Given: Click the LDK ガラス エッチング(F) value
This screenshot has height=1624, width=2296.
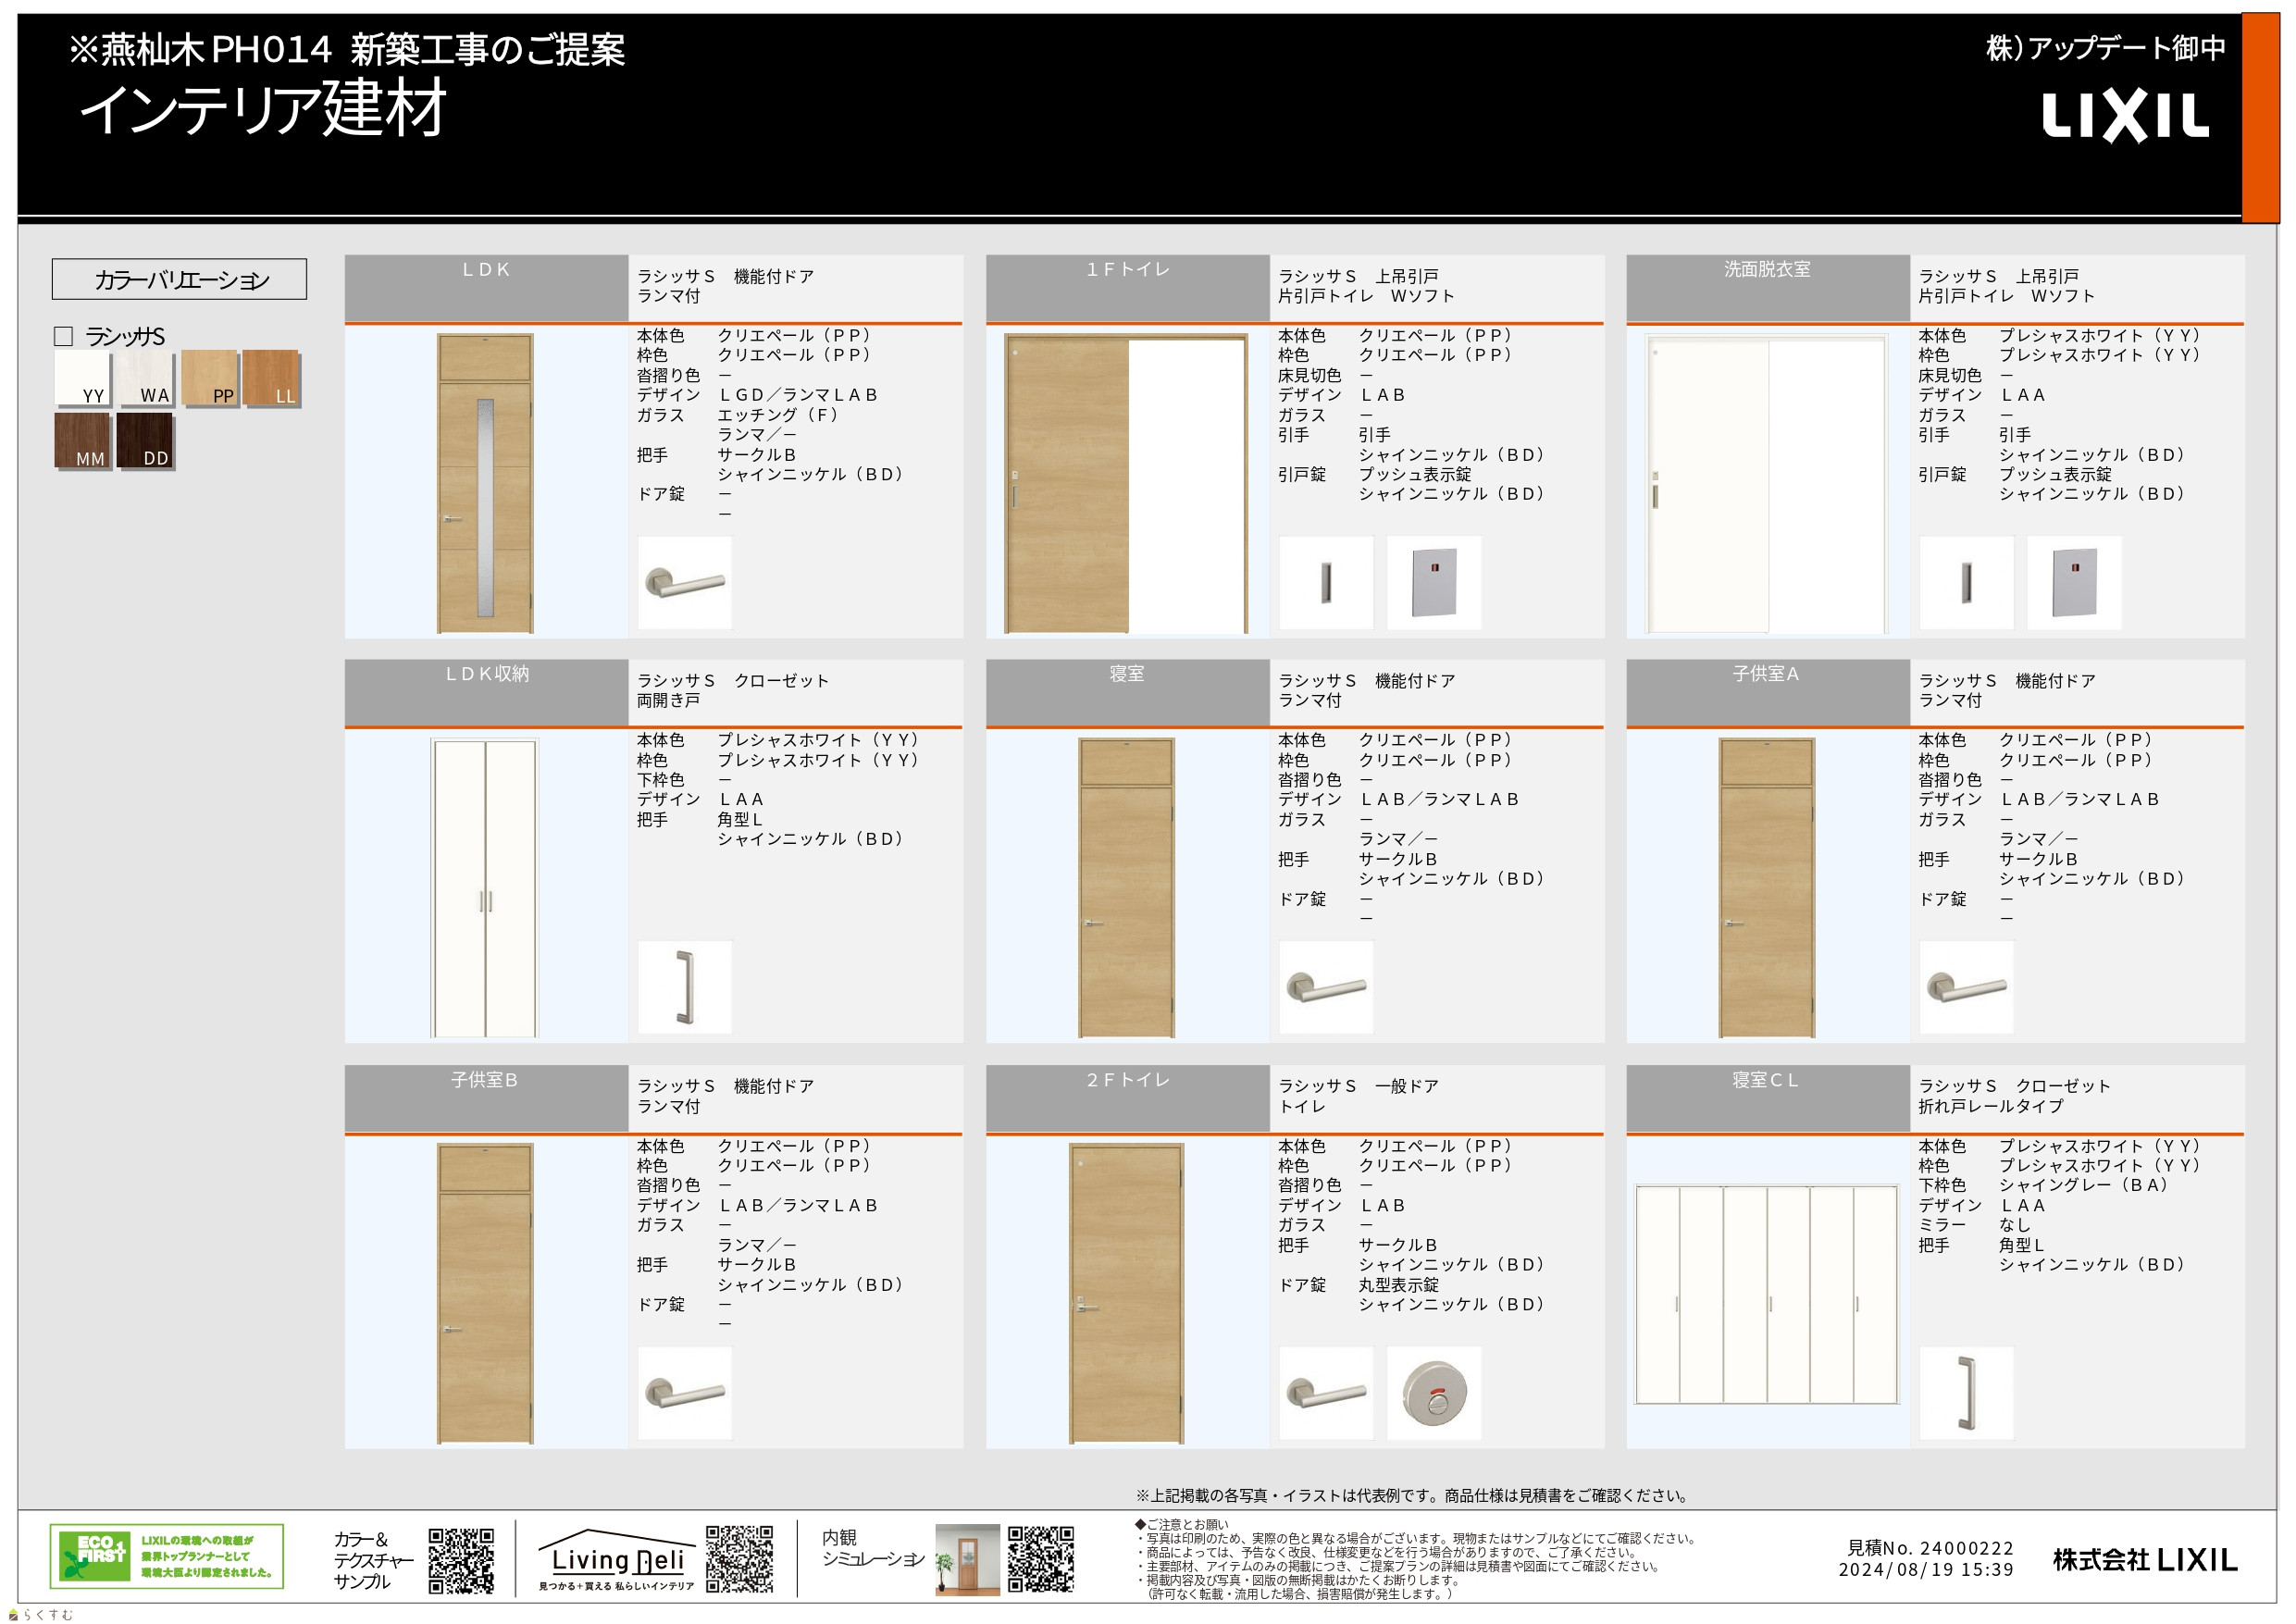Looking at the screenshot, I should tap(778, 415).
